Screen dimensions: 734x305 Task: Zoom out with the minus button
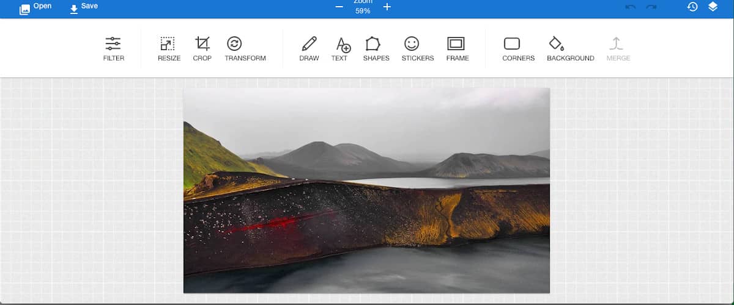[x=339, y=7]
